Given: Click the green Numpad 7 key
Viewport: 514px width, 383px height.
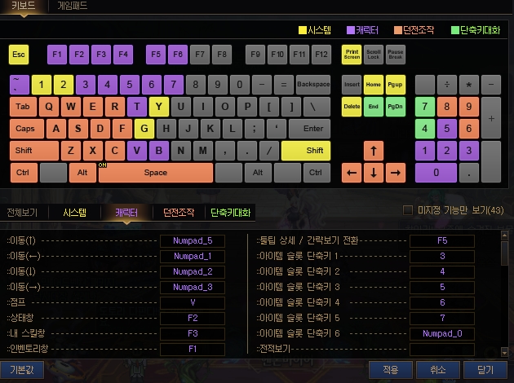Looking at the screenshot, I should tap(424, 107).
